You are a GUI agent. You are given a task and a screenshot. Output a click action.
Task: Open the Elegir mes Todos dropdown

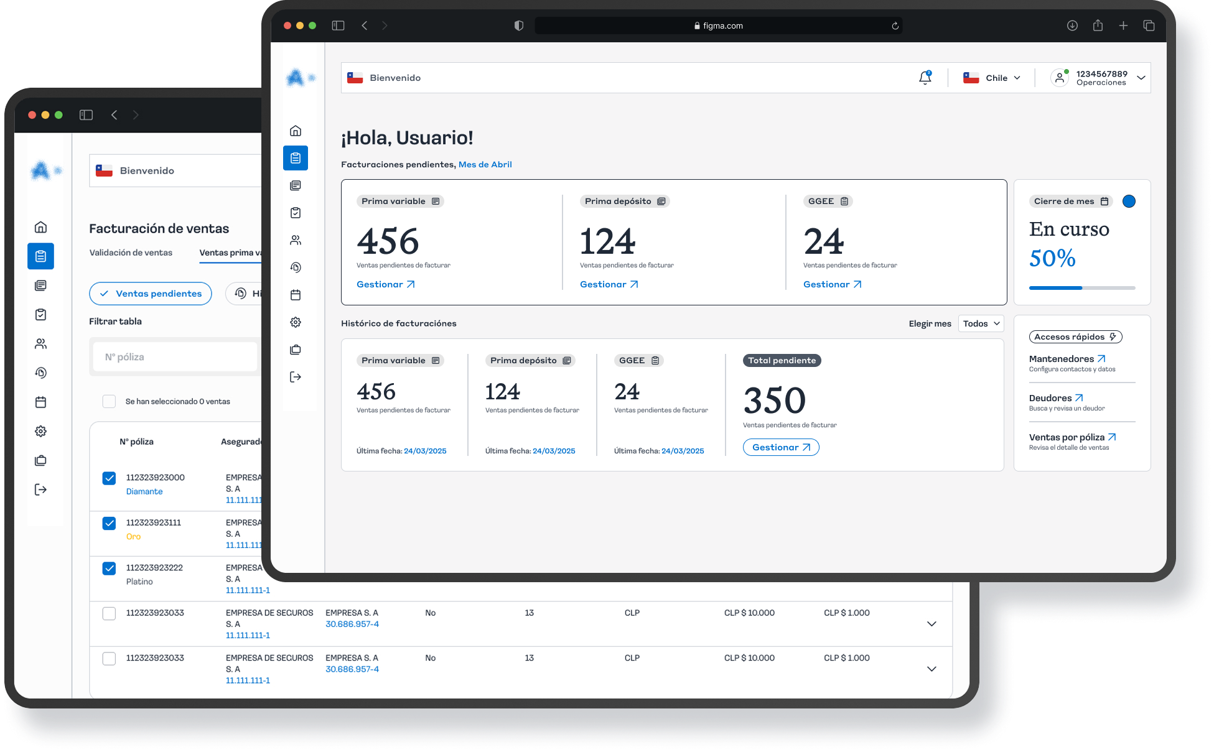981,323
